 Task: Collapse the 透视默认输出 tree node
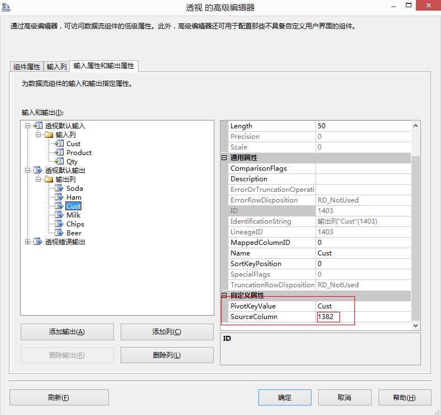click(27, 170)
